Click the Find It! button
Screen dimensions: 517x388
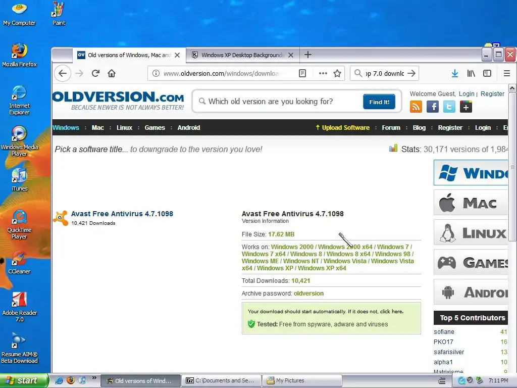pos(379,102)
